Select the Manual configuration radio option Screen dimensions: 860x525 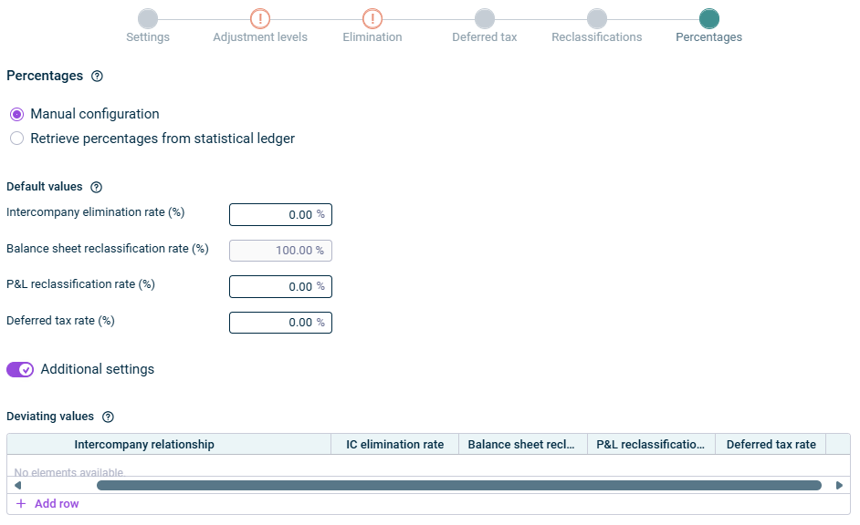click(16, 114)
